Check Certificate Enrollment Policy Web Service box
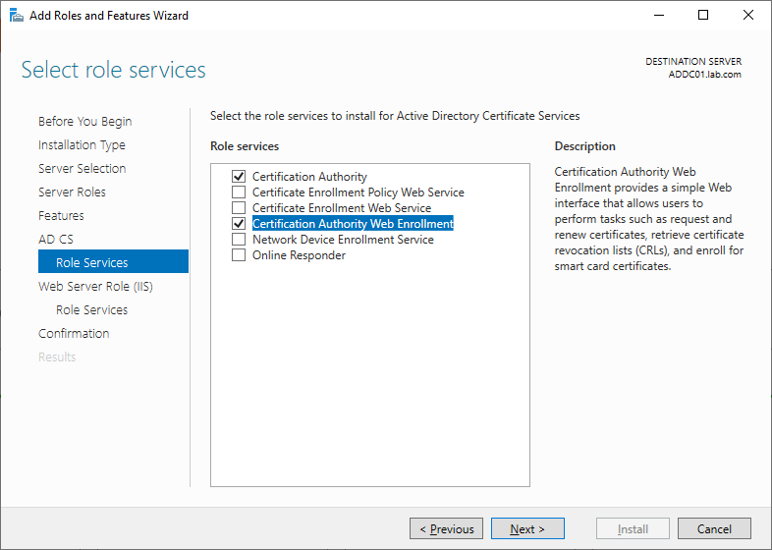Image resolution: width=772 pixels, height=550 pixels. coord(239,192)
